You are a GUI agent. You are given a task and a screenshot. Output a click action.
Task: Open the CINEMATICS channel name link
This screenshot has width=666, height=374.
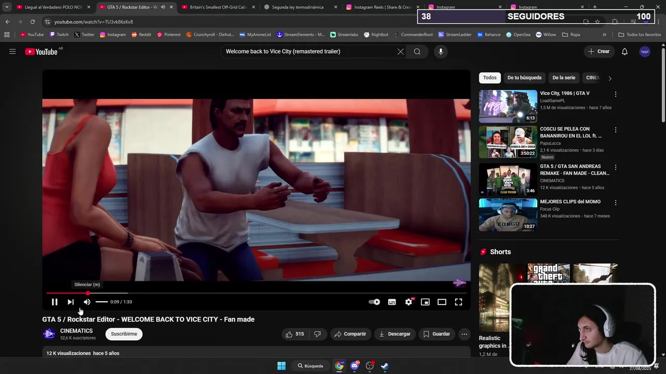click(76, 331)
